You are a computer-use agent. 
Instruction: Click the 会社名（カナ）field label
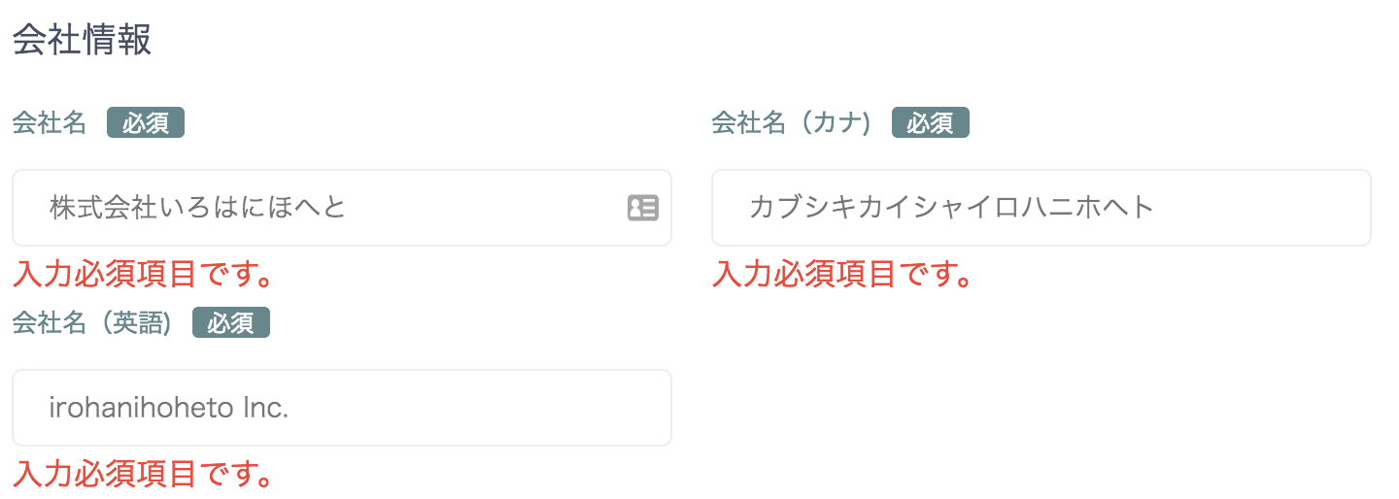(x=791, y=123)
